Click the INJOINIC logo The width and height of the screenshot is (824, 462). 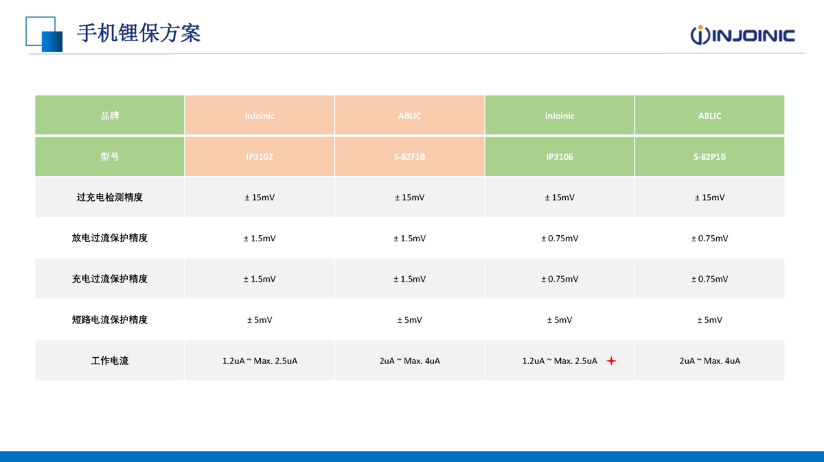pyautogui.click(x=742, y=35)
